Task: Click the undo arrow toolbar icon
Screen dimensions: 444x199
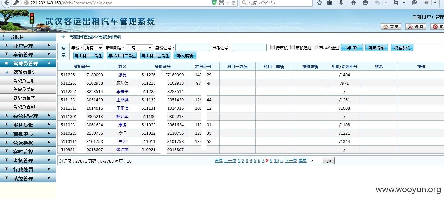Action: (377, 3)
